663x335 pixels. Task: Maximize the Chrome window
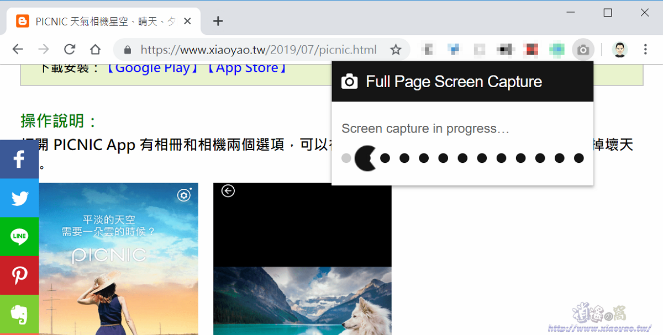pyautogui.click(x=608, y=13)
